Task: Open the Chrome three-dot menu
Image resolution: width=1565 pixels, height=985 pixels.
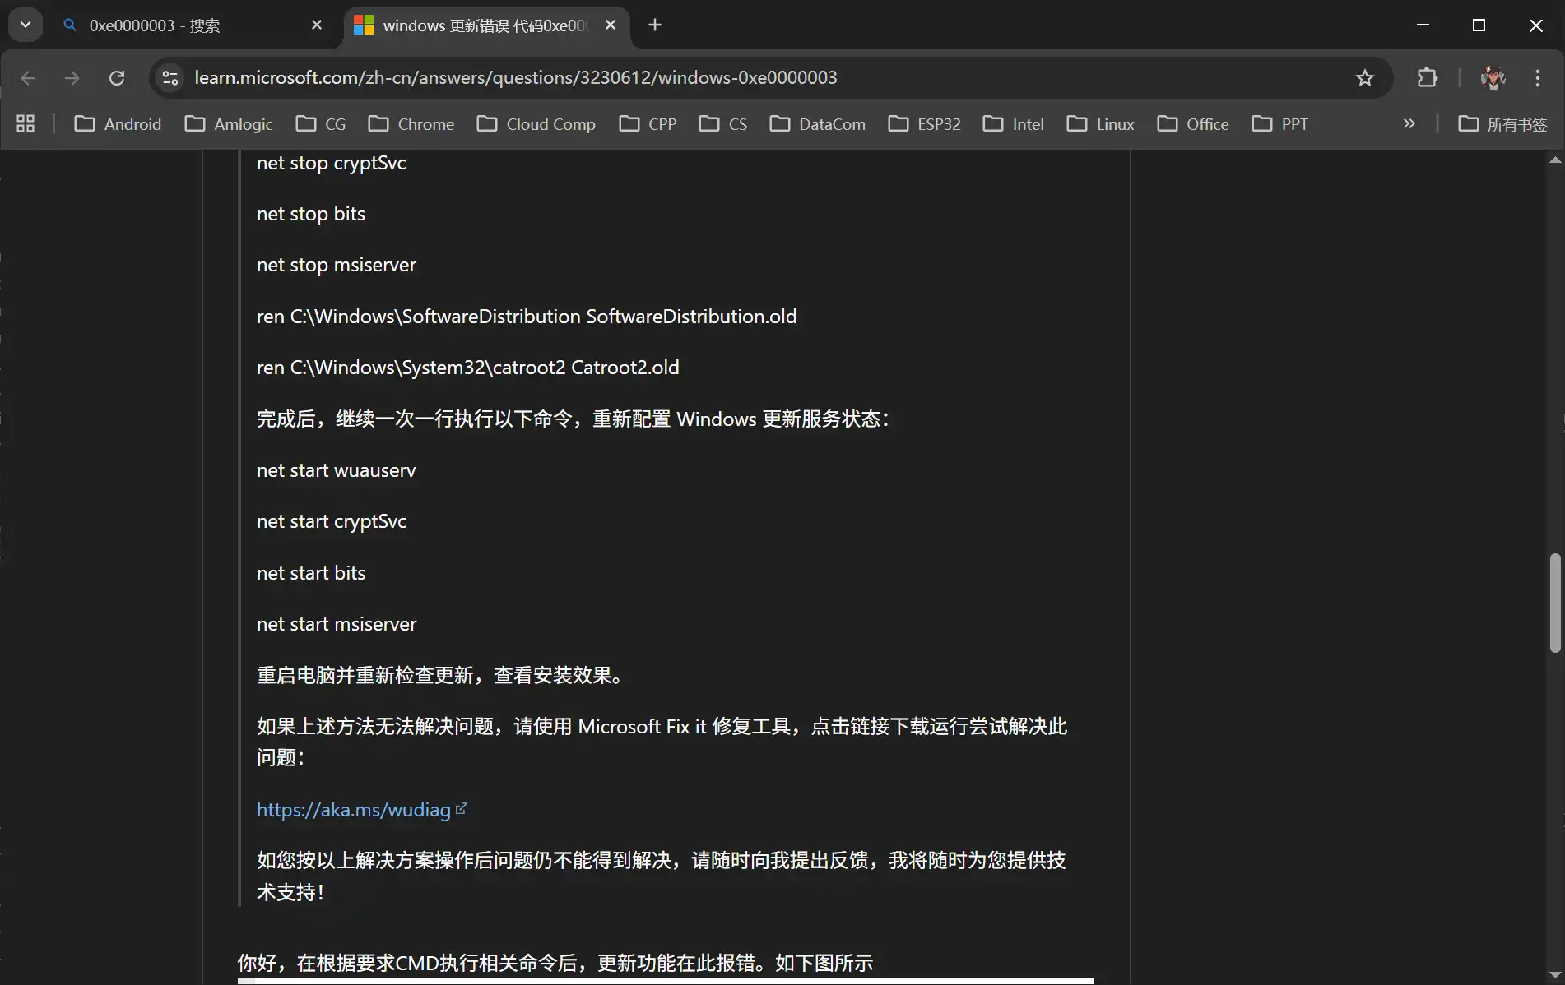Action: (1537, 78)
